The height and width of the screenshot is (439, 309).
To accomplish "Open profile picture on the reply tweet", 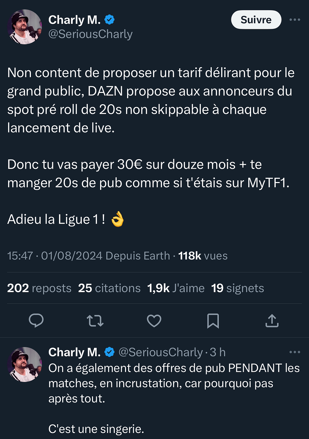I will coord(25,365).
